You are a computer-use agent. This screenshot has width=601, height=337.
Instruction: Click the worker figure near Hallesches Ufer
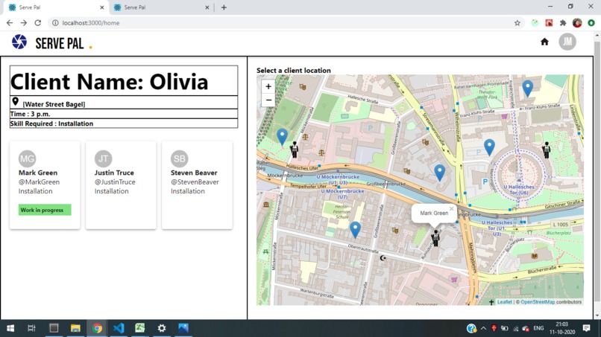(294, 150)
